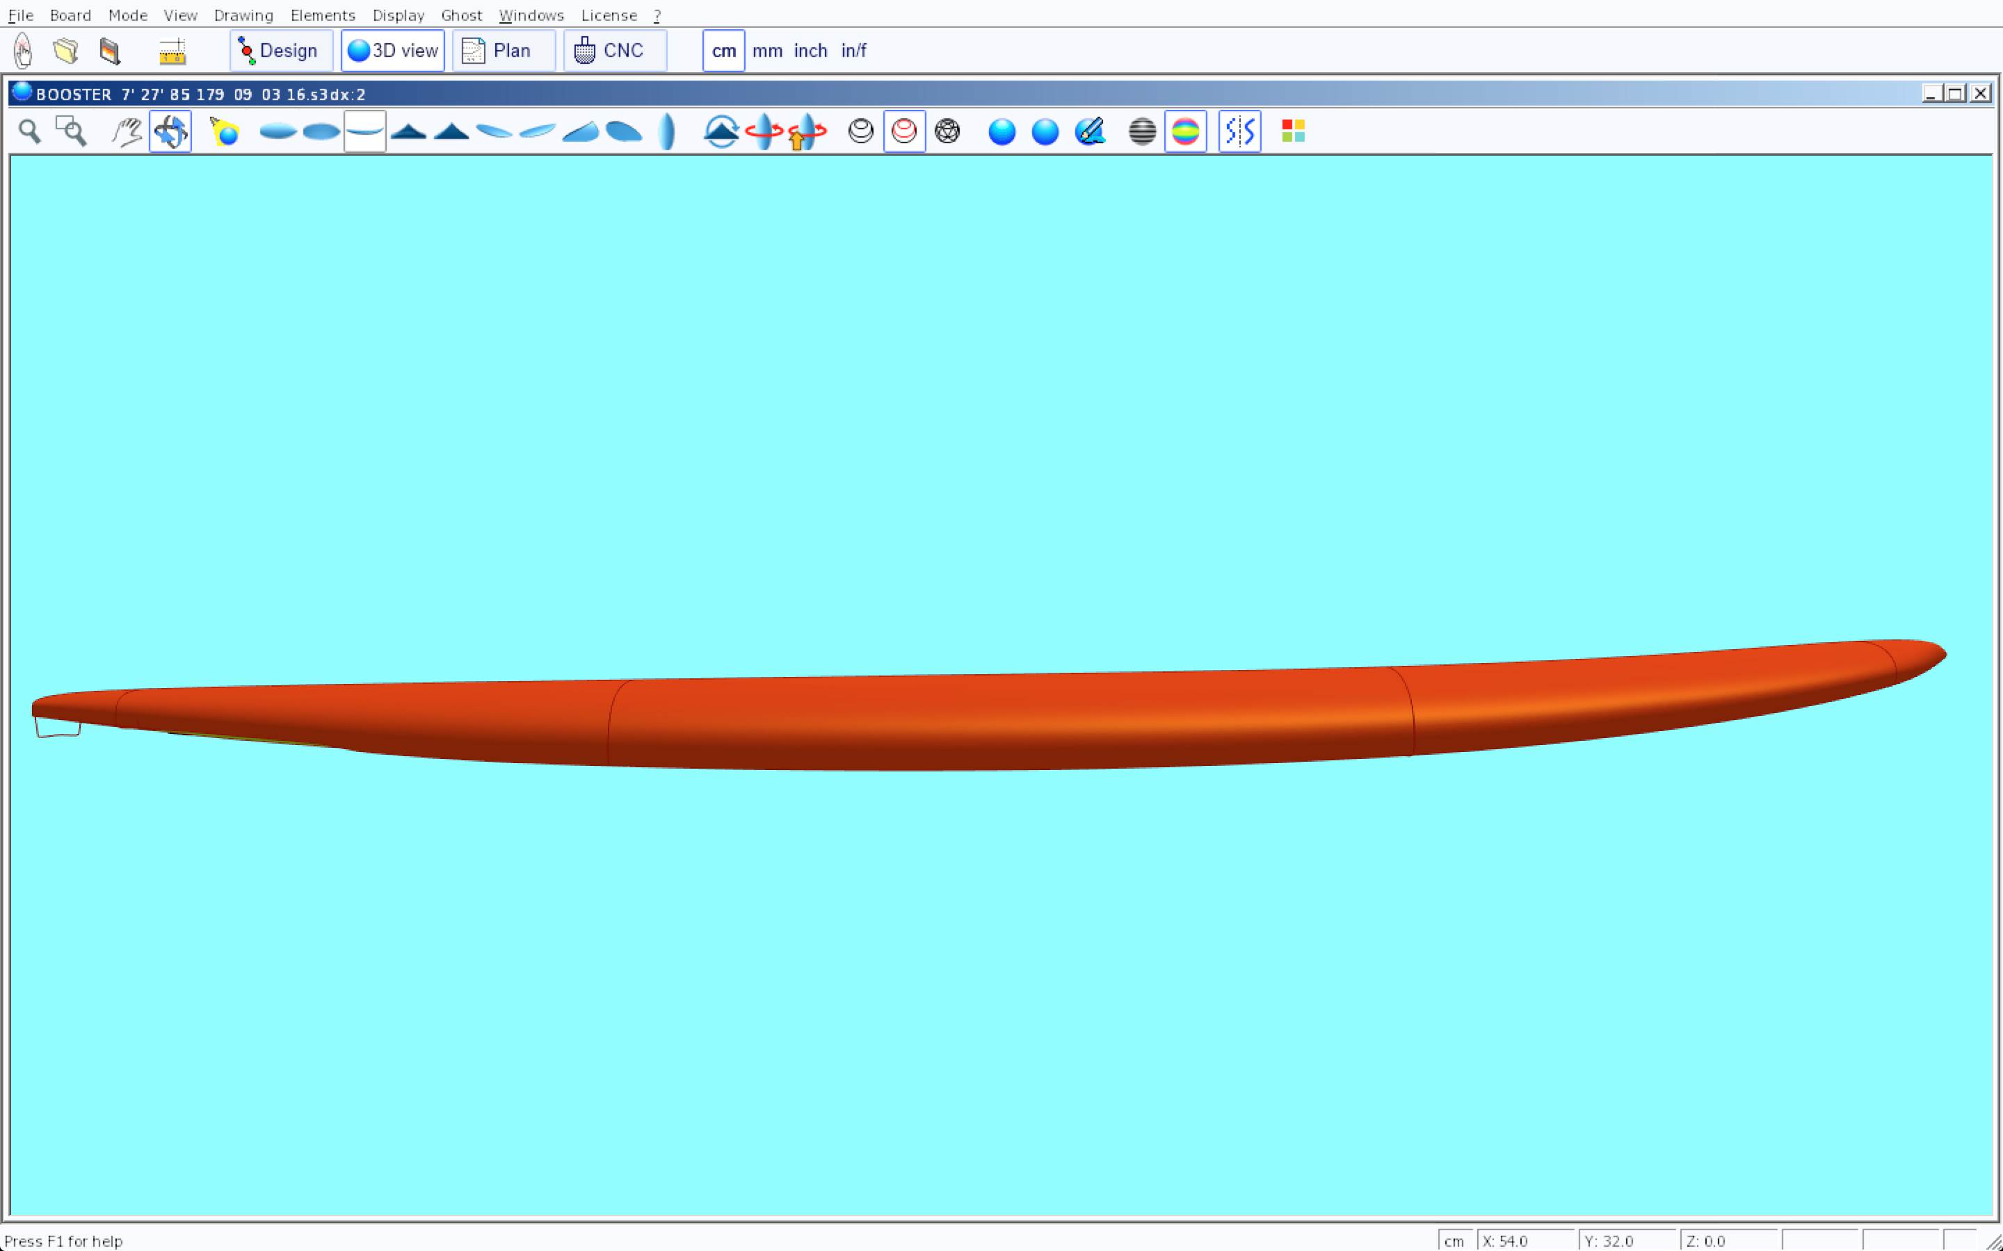Toggle the symmetry display button
Image resolution: width=2003 pixels, height=1251 pixels.
[x=1239, y=131]
